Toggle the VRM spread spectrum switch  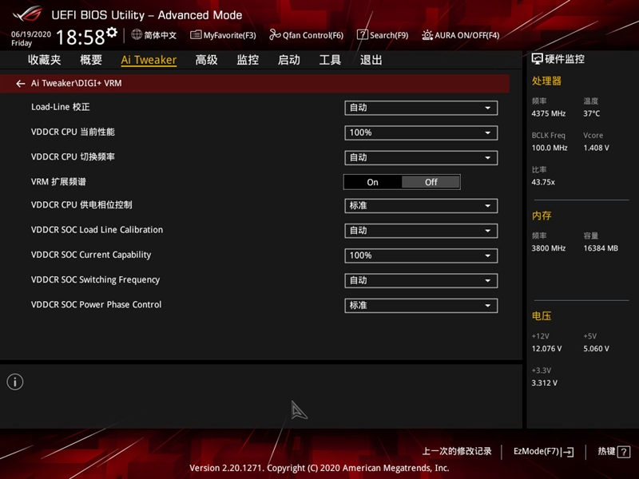402,182
